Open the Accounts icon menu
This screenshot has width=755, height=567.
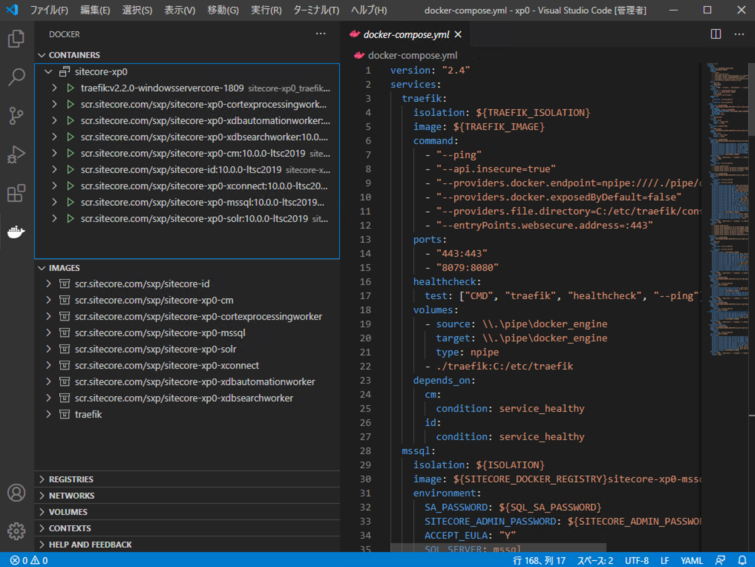16,493
